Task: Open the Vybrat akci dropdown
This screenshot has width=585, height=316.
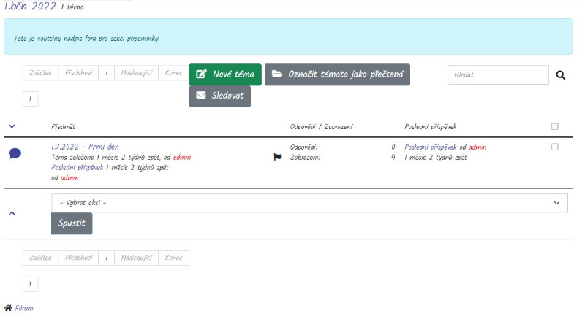Action: (309, 202)
